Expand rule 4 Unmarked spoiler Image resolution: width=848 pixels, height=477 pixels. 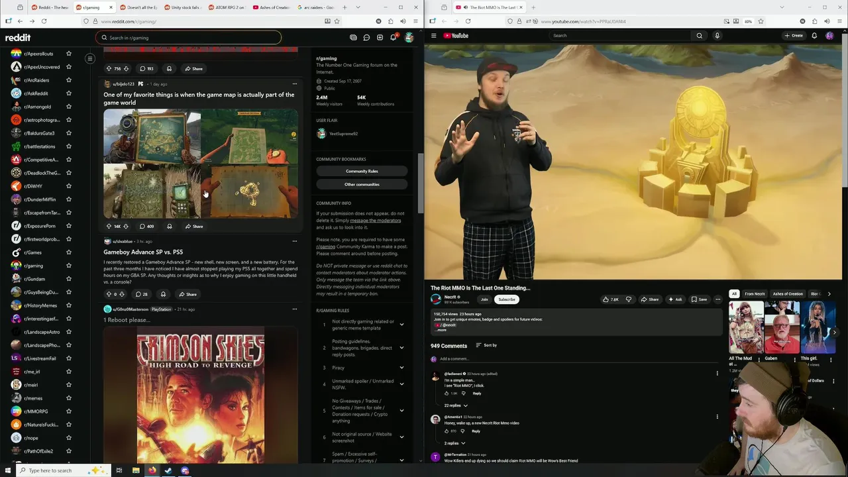(x=401, y=384)
